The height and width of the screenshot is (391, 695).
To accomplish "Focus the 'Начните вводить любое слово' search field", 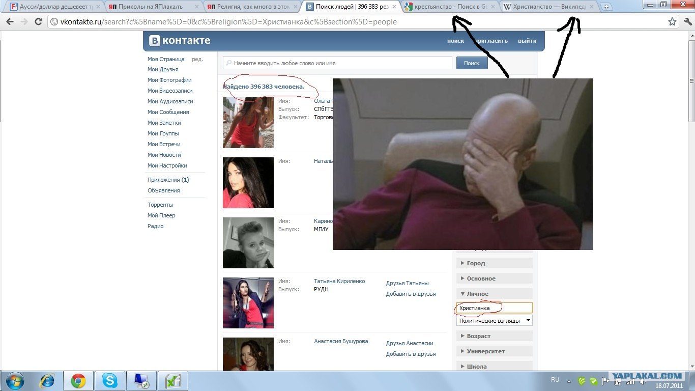I will [337, 63].
